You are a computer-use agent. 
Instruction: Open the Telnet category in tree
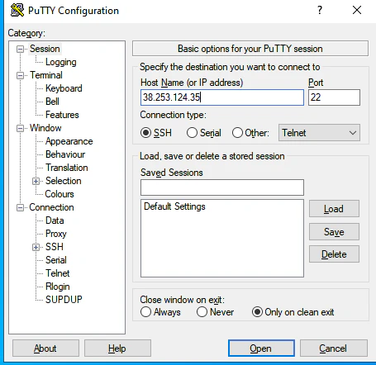coord(58,273)
